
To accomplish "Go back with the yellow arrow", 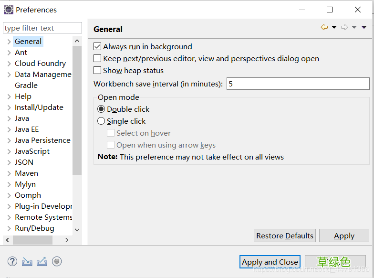I will [324, 28].
